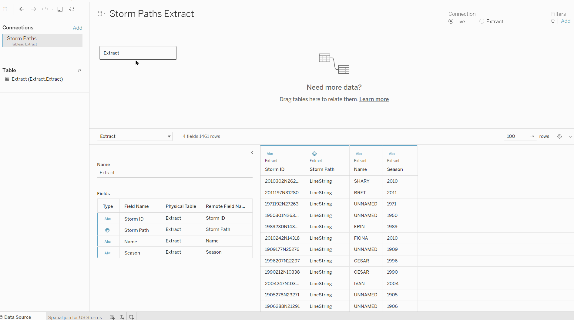
Task: Create a new dashboard via its icon
Action: point(122,317)
